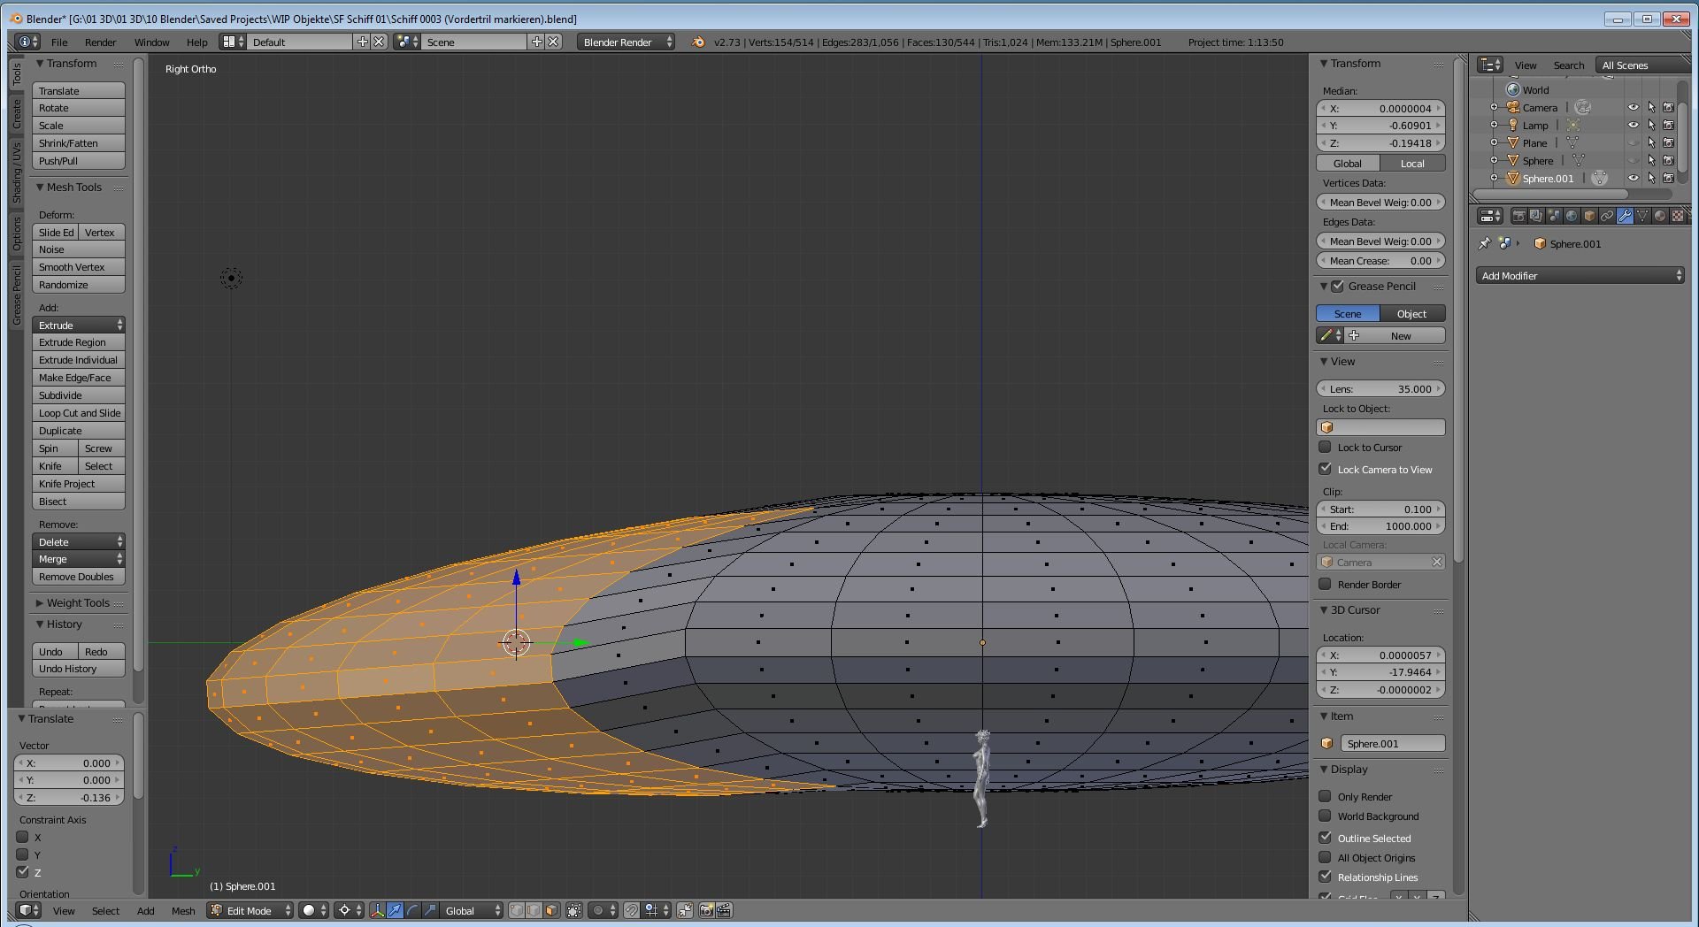The image size is (1699, 927).
Task: Open the World properties globe icon
Action: (x=1572, y=216)
